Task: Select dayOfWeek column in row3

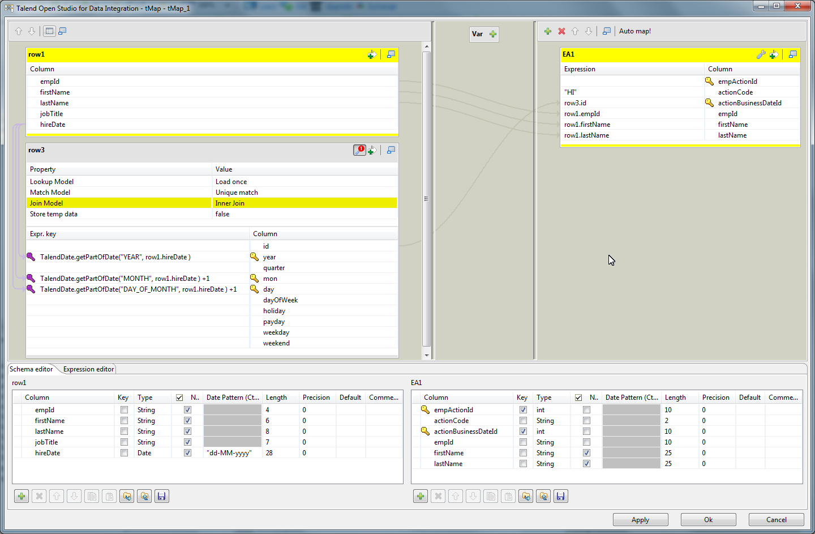Action: point(324,300)
